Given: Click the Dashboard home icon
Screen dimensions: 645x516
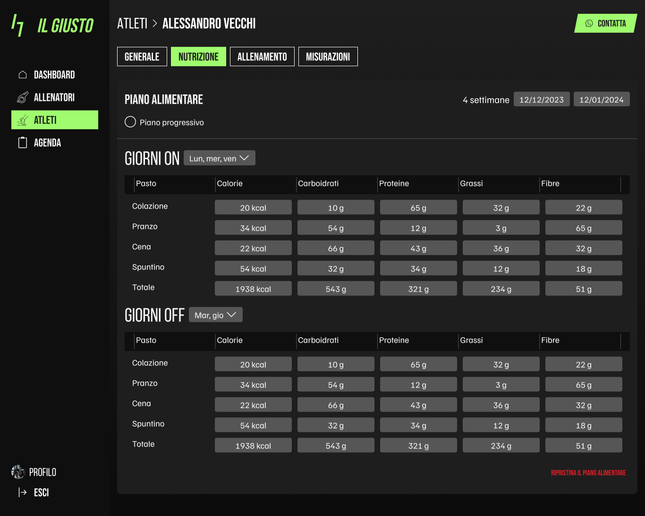Looking at the screenshot, I should coord(22,75).
